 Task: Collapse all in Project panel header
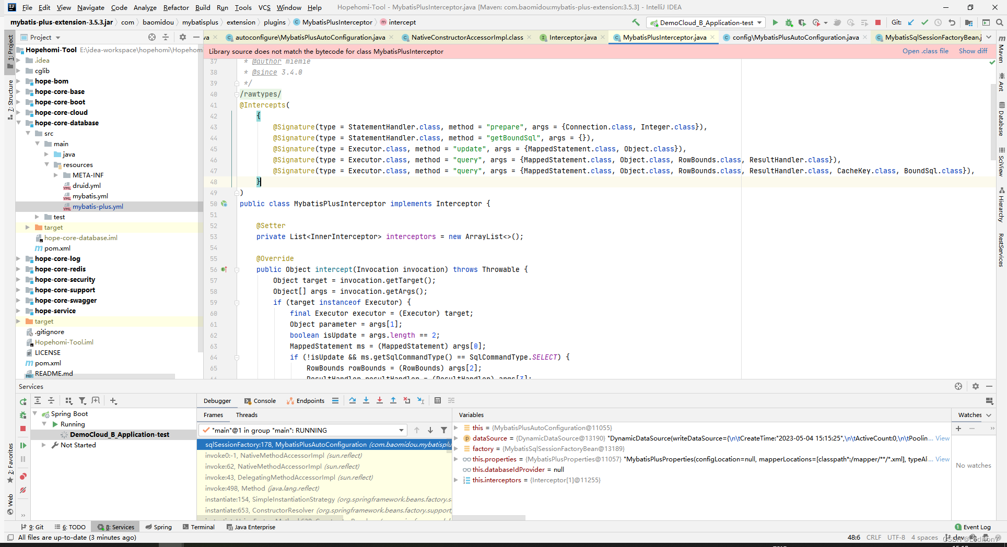[x=166, y=37]
